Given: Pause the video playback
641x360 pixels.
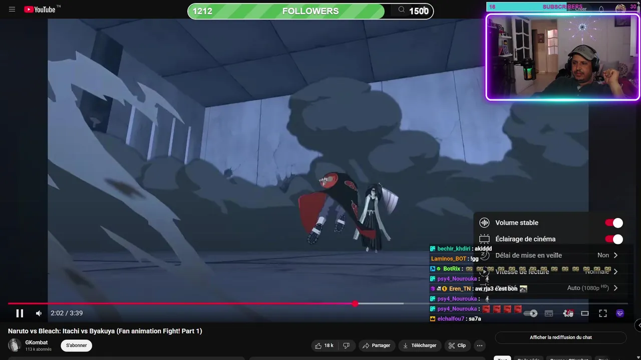Looking at the screenshot, I should point(20,313).
